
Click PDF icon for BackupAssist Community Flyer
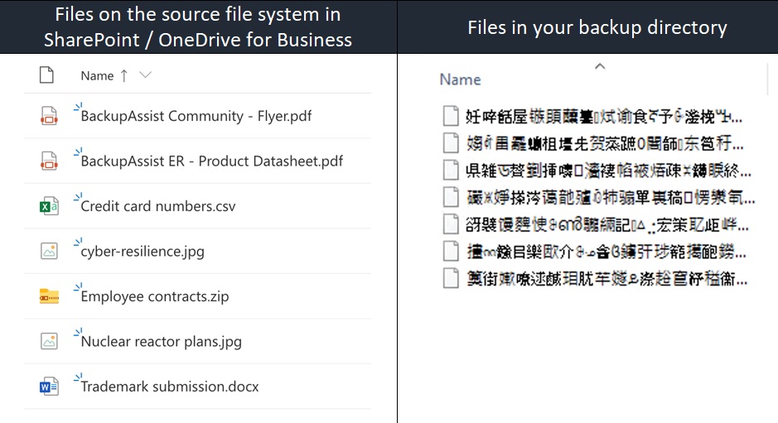[49, 116]
